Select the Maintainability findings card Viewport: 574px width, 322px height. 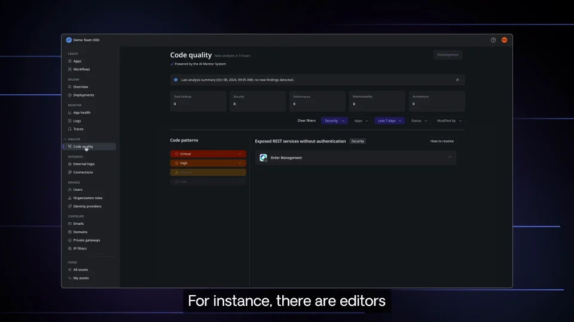coord(377,101)
